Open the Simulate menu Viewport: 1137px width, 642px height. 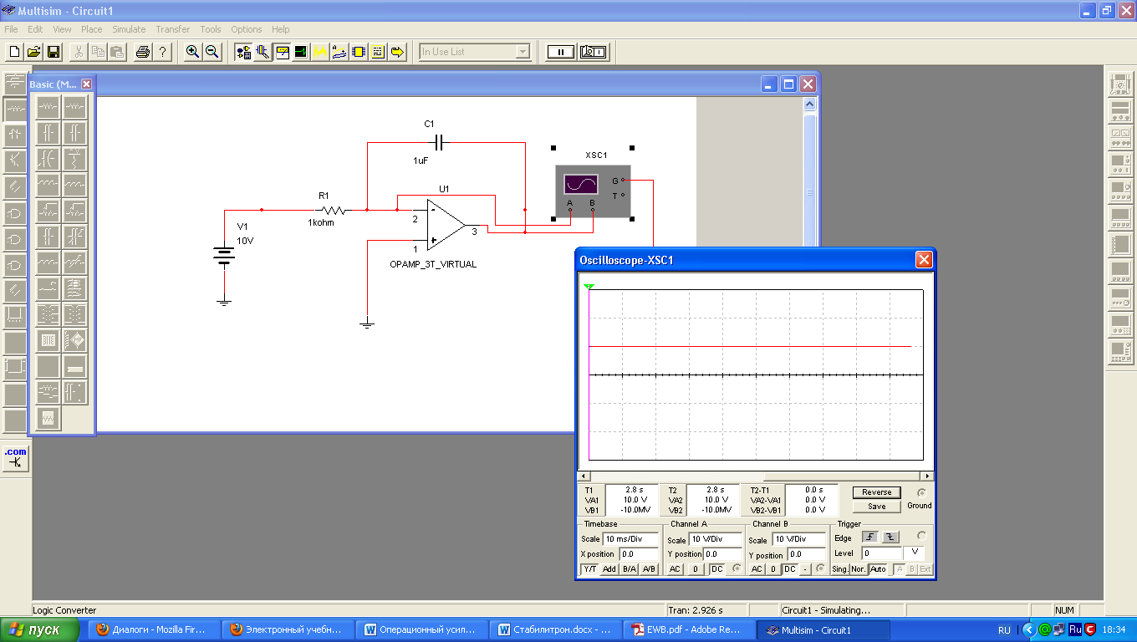(x=129, y=29)
